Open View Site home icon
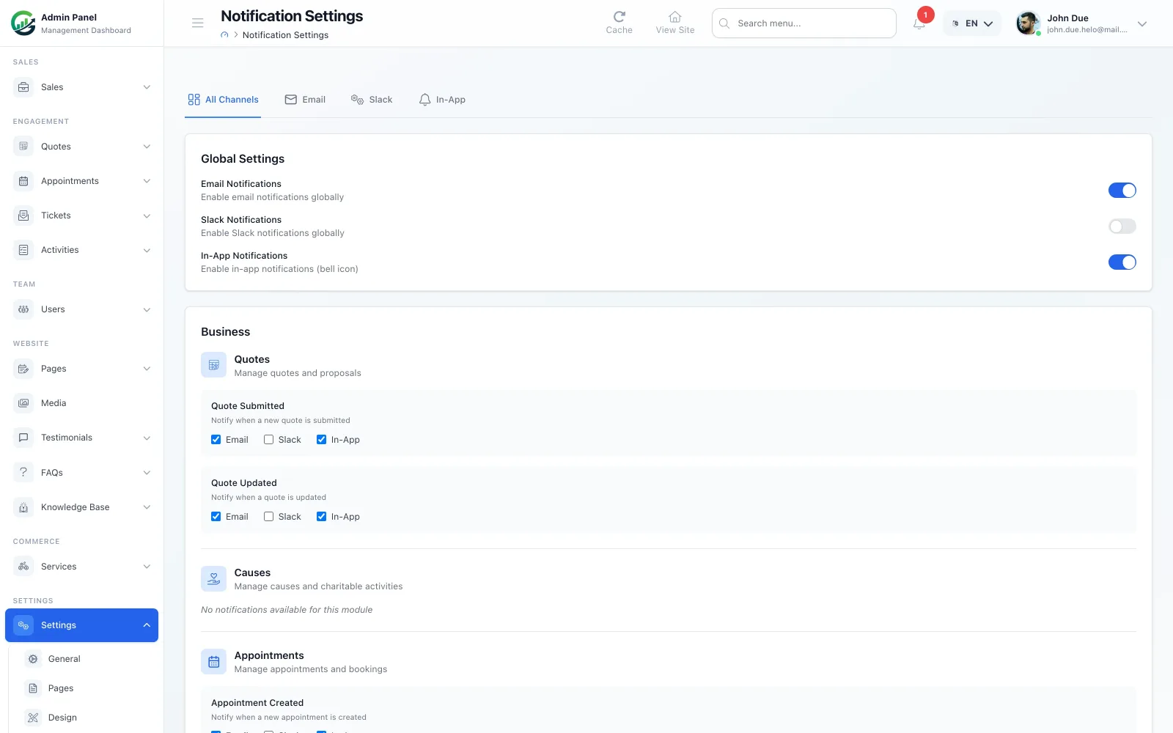 675,16
